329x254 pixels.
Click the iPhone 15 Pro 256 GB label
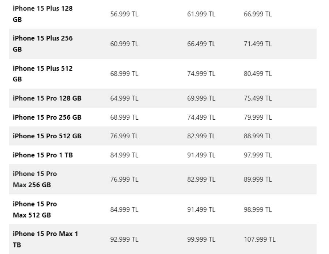point(47,117)
